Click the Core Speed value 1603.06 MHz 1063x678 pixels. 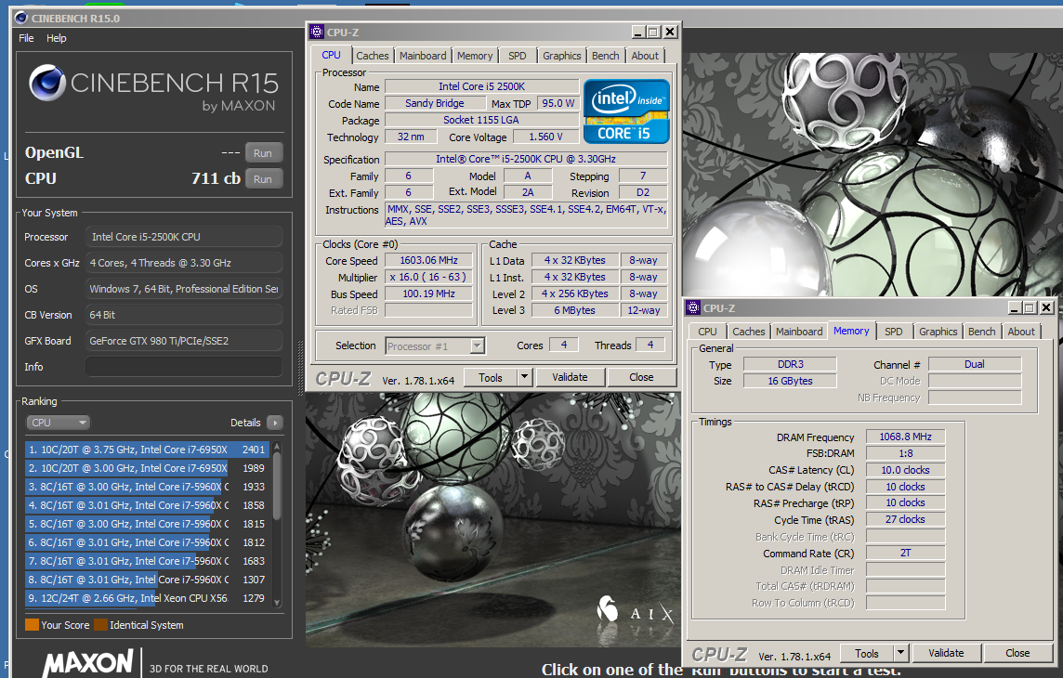(428, 260)
